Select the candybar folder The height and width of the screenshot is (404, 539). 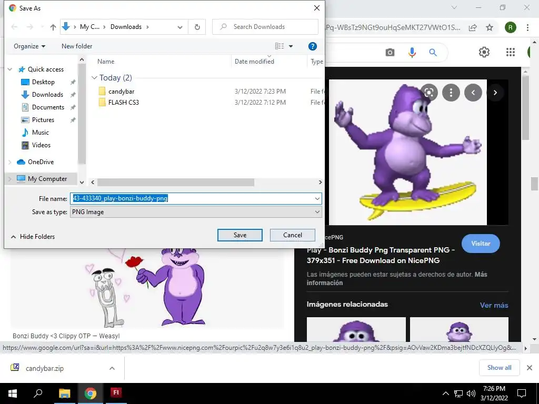pos(122,92)
